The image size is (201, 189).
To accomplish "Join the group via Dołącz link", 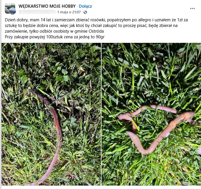I will (x=85, y=6).
